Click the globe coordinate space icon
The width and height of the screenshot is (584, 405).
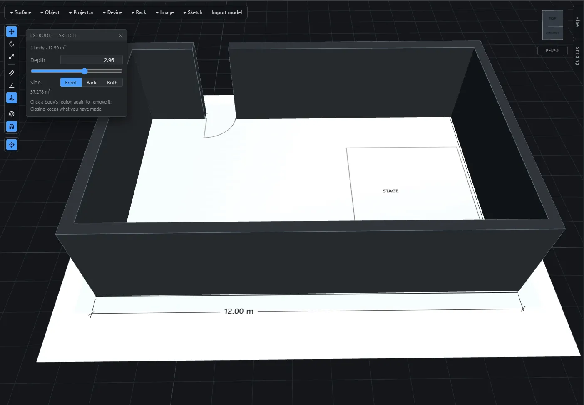click(12, 114)
